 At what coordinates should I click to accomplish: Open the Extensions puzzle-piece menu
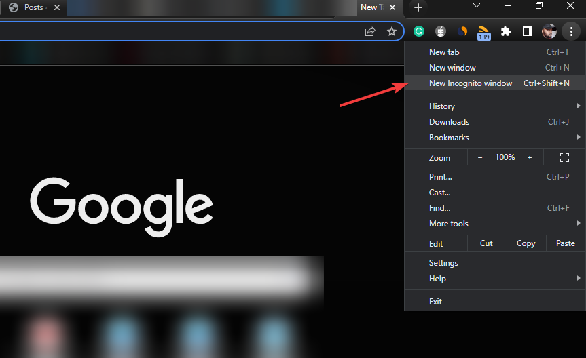pyautogui.click(x=506, y=31)
